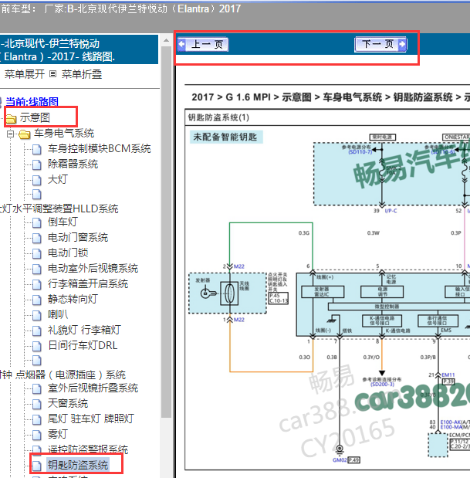Open 电动门窗系统 wiring diagram

click(x=78, y=237)
